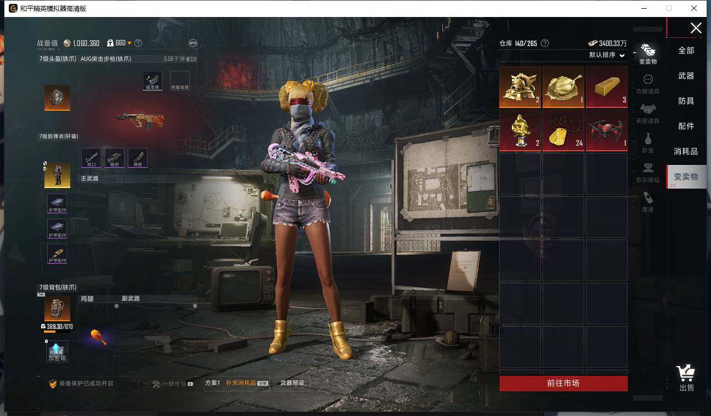Click the 鸡腿 slot label
The height and width of the screenshot is (416, 711).
87,299
